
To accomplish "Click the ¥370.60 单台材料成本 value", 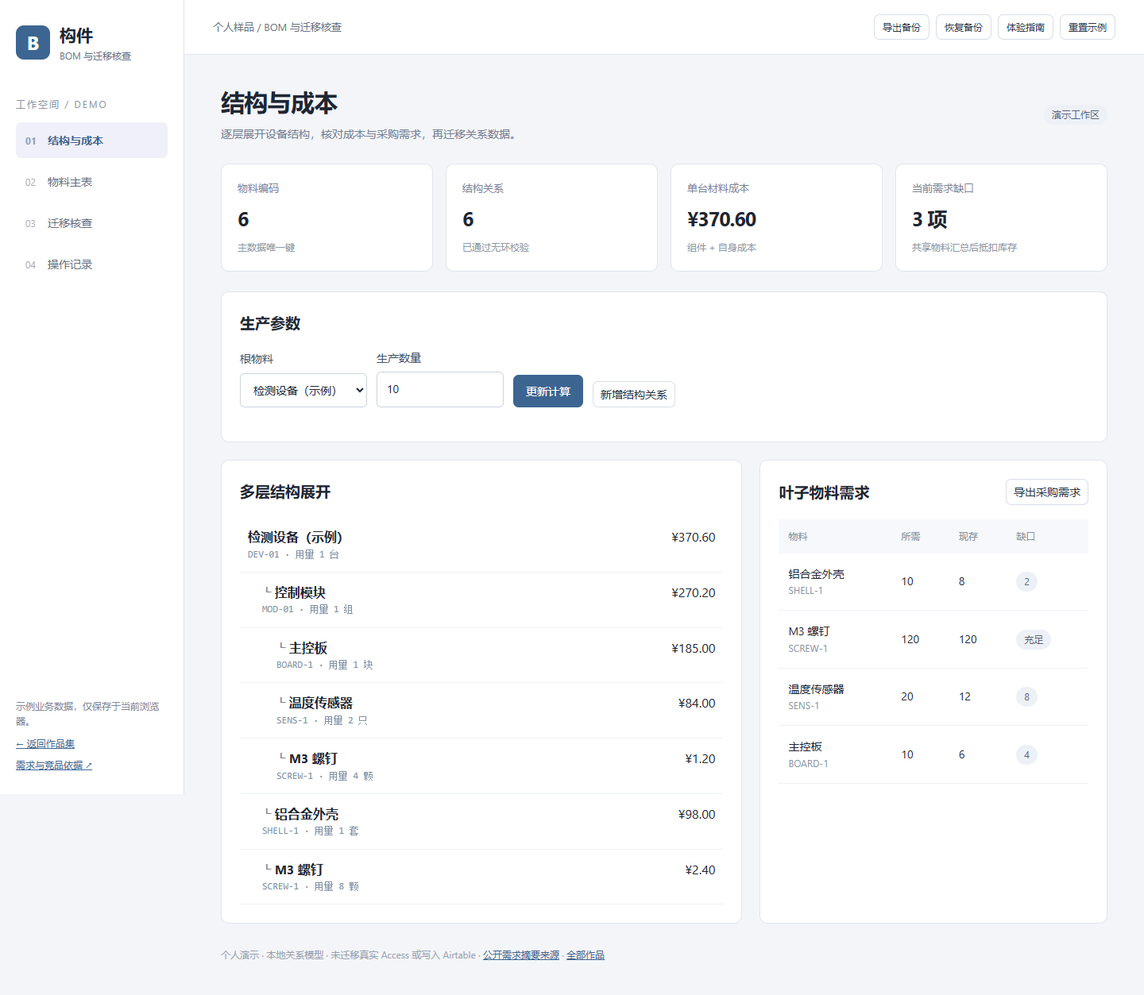I will pos(721,219).
